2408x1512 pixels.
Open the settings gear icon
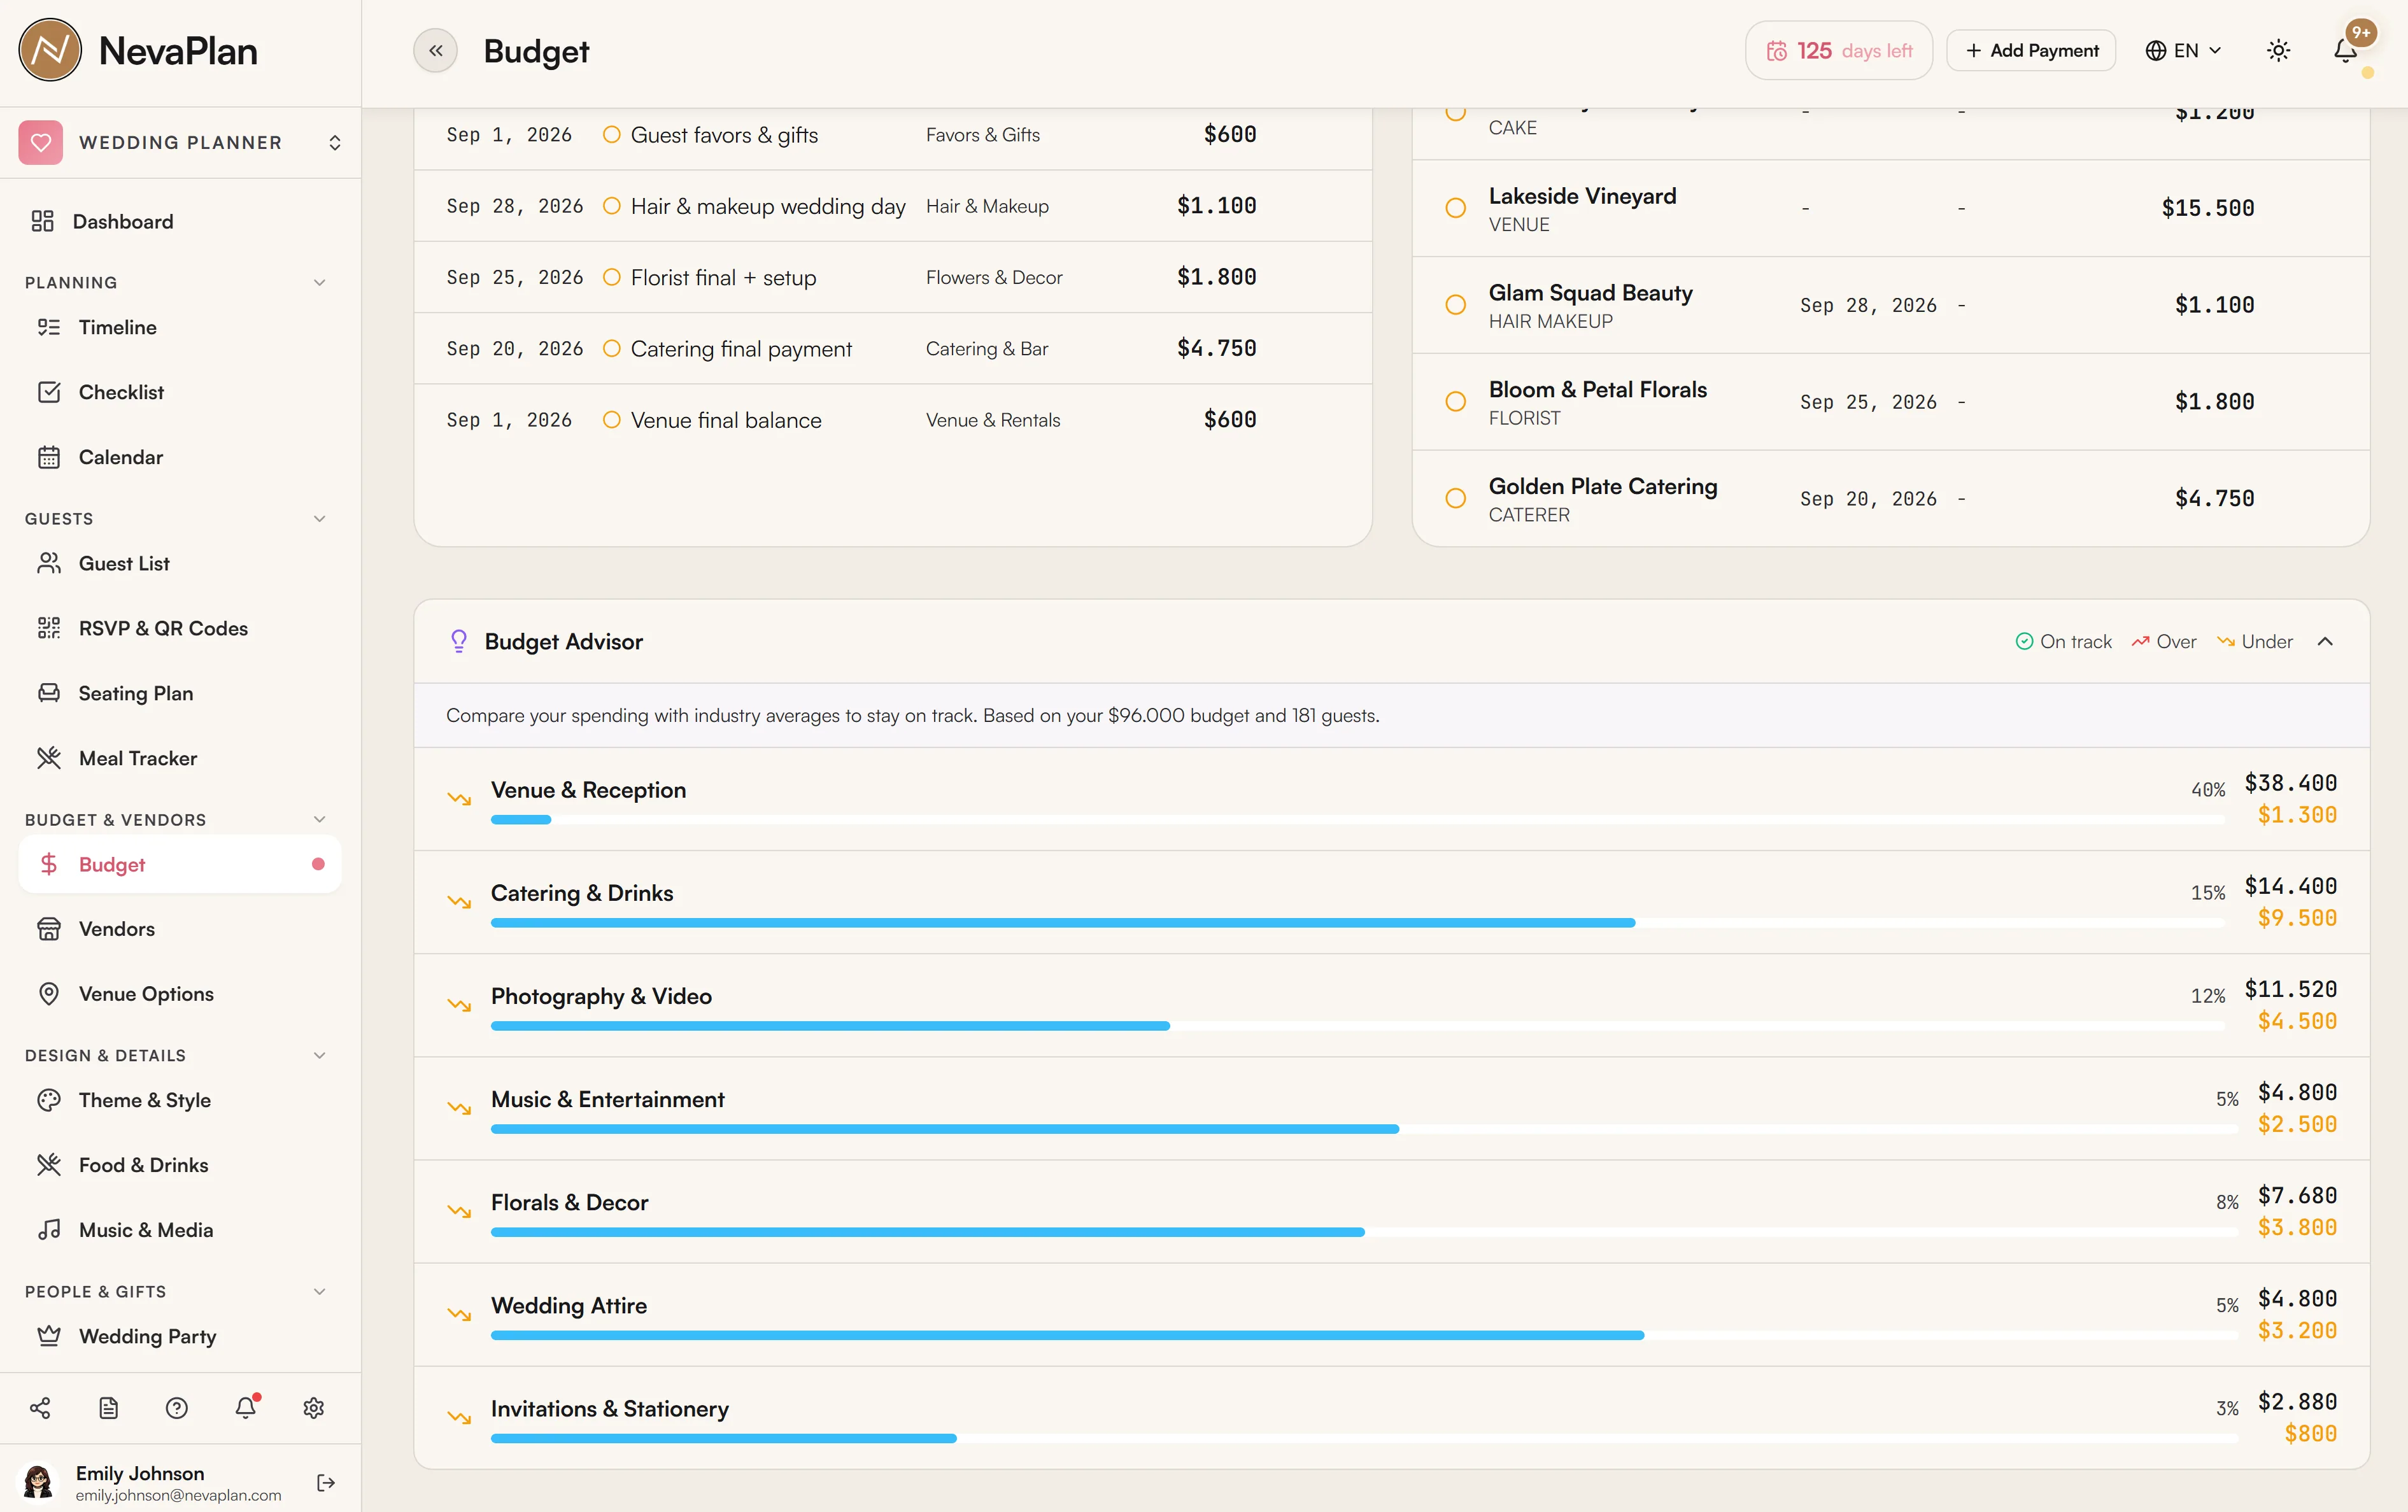(x=314, y=1409)
